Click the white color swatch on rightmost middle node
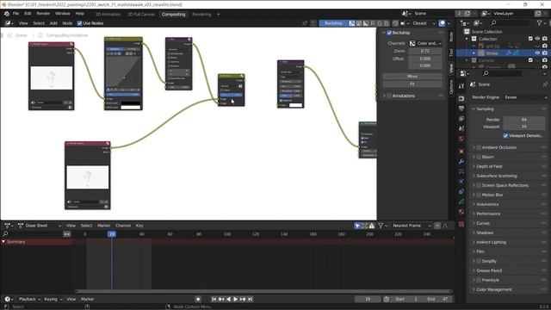Image resolution: width=551 pixels, height=310 pixels. click(x=295, y=105)
